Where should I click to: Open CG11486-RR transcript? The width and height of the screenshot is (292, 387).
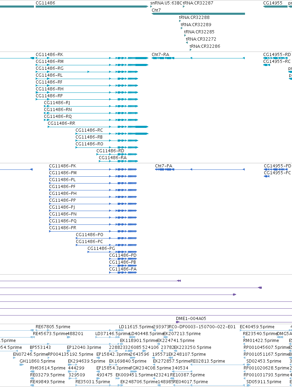coord(62,123)
